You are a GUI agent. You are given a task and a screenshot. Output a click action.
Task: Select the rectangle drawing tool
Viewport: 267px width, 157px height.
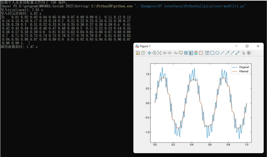212,53
